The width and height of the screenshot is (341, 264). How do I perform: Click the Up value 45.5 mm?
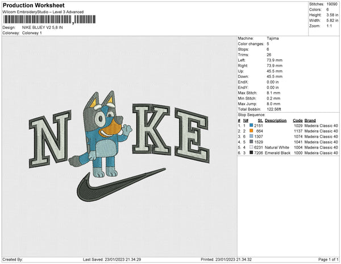(x=275, y=71)
